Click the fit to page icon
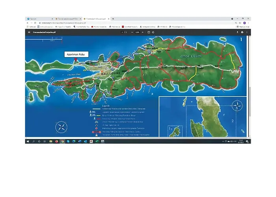Image resolution: width=276 pixels, height=197 pixels. (x=149, y=32)
